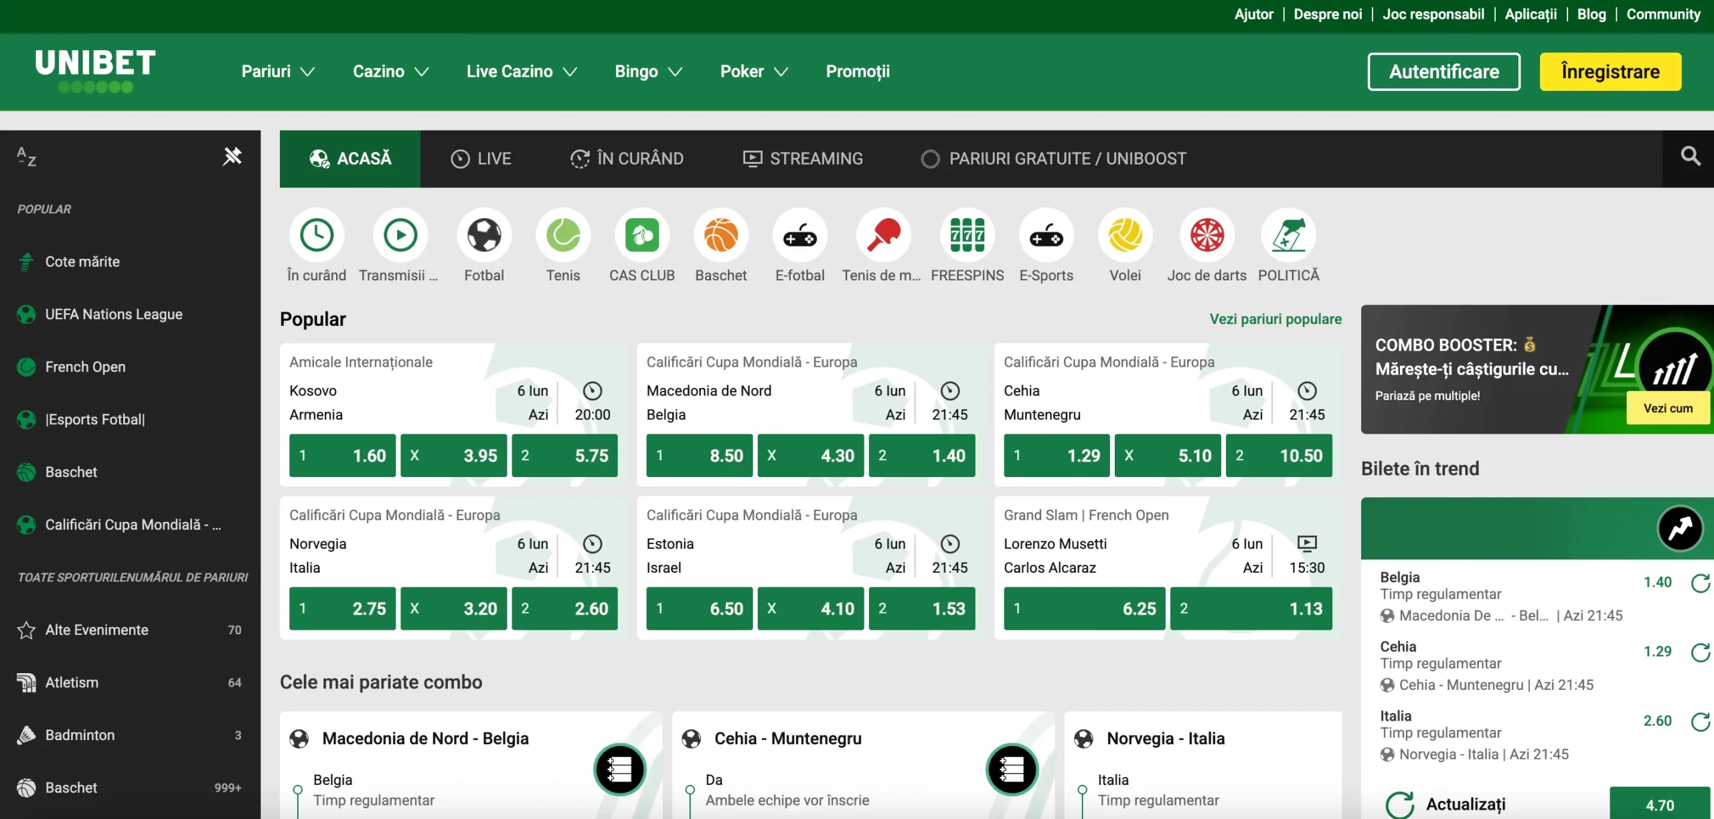Switch to the LIVE tab
The image size is (1714, 819).
click(481, 159)
